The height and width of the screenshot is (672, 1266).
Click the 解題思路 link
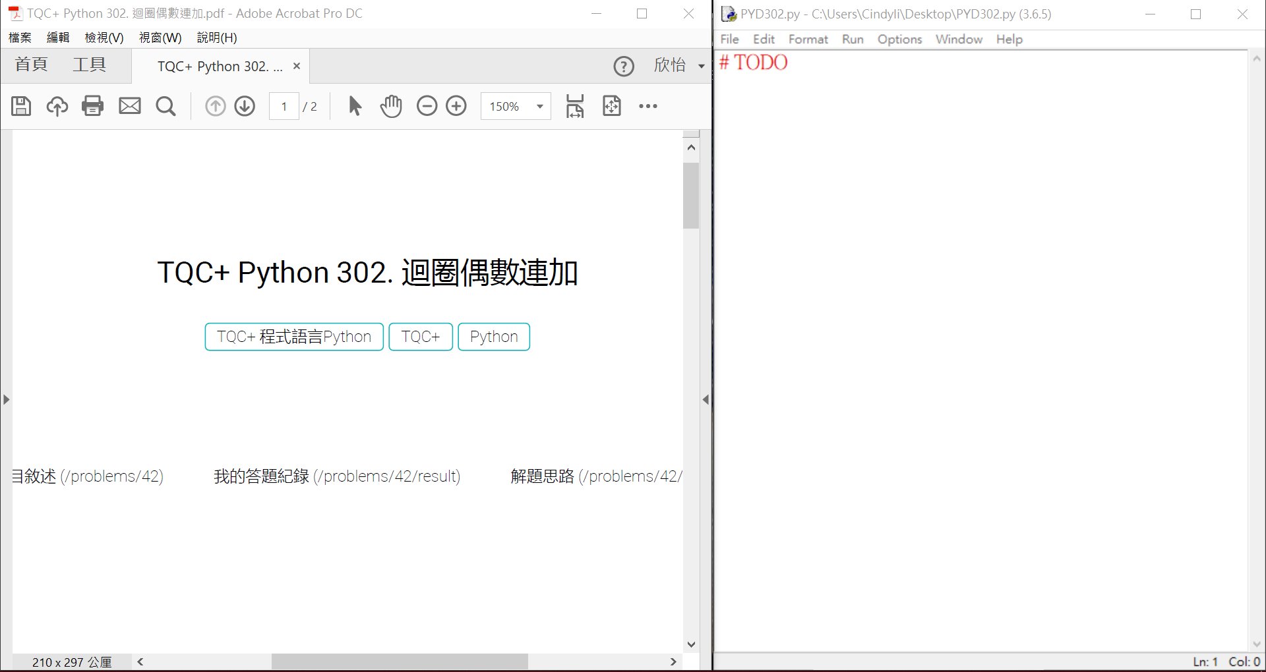point(596,476)
